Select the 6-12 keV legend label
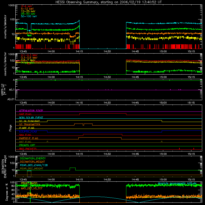Image resolution: width=205 pixels, height=205 pixels. 27,9
